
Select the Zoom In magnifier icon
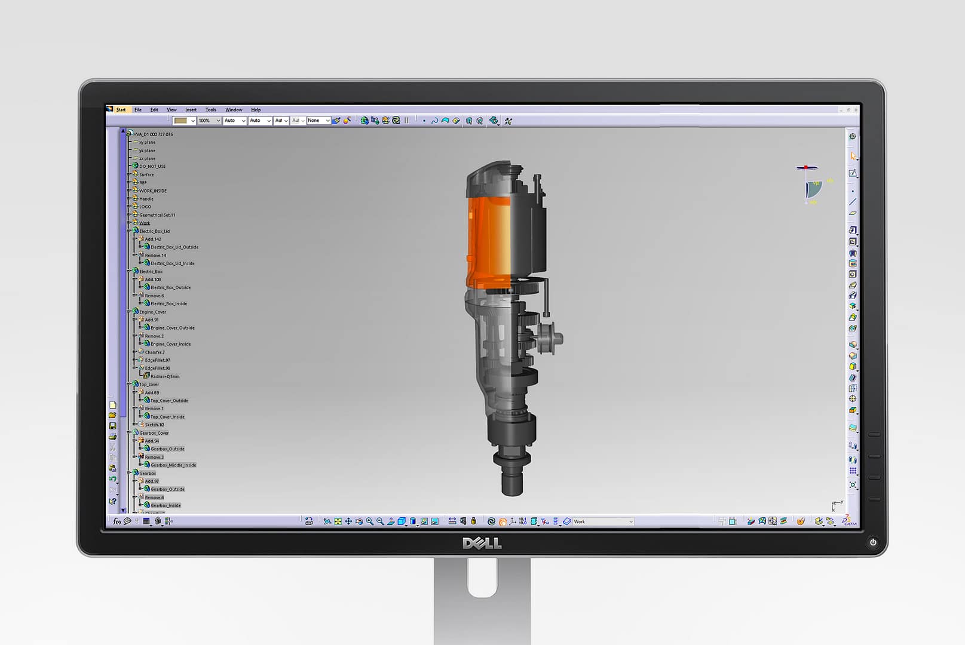[369, 521]
